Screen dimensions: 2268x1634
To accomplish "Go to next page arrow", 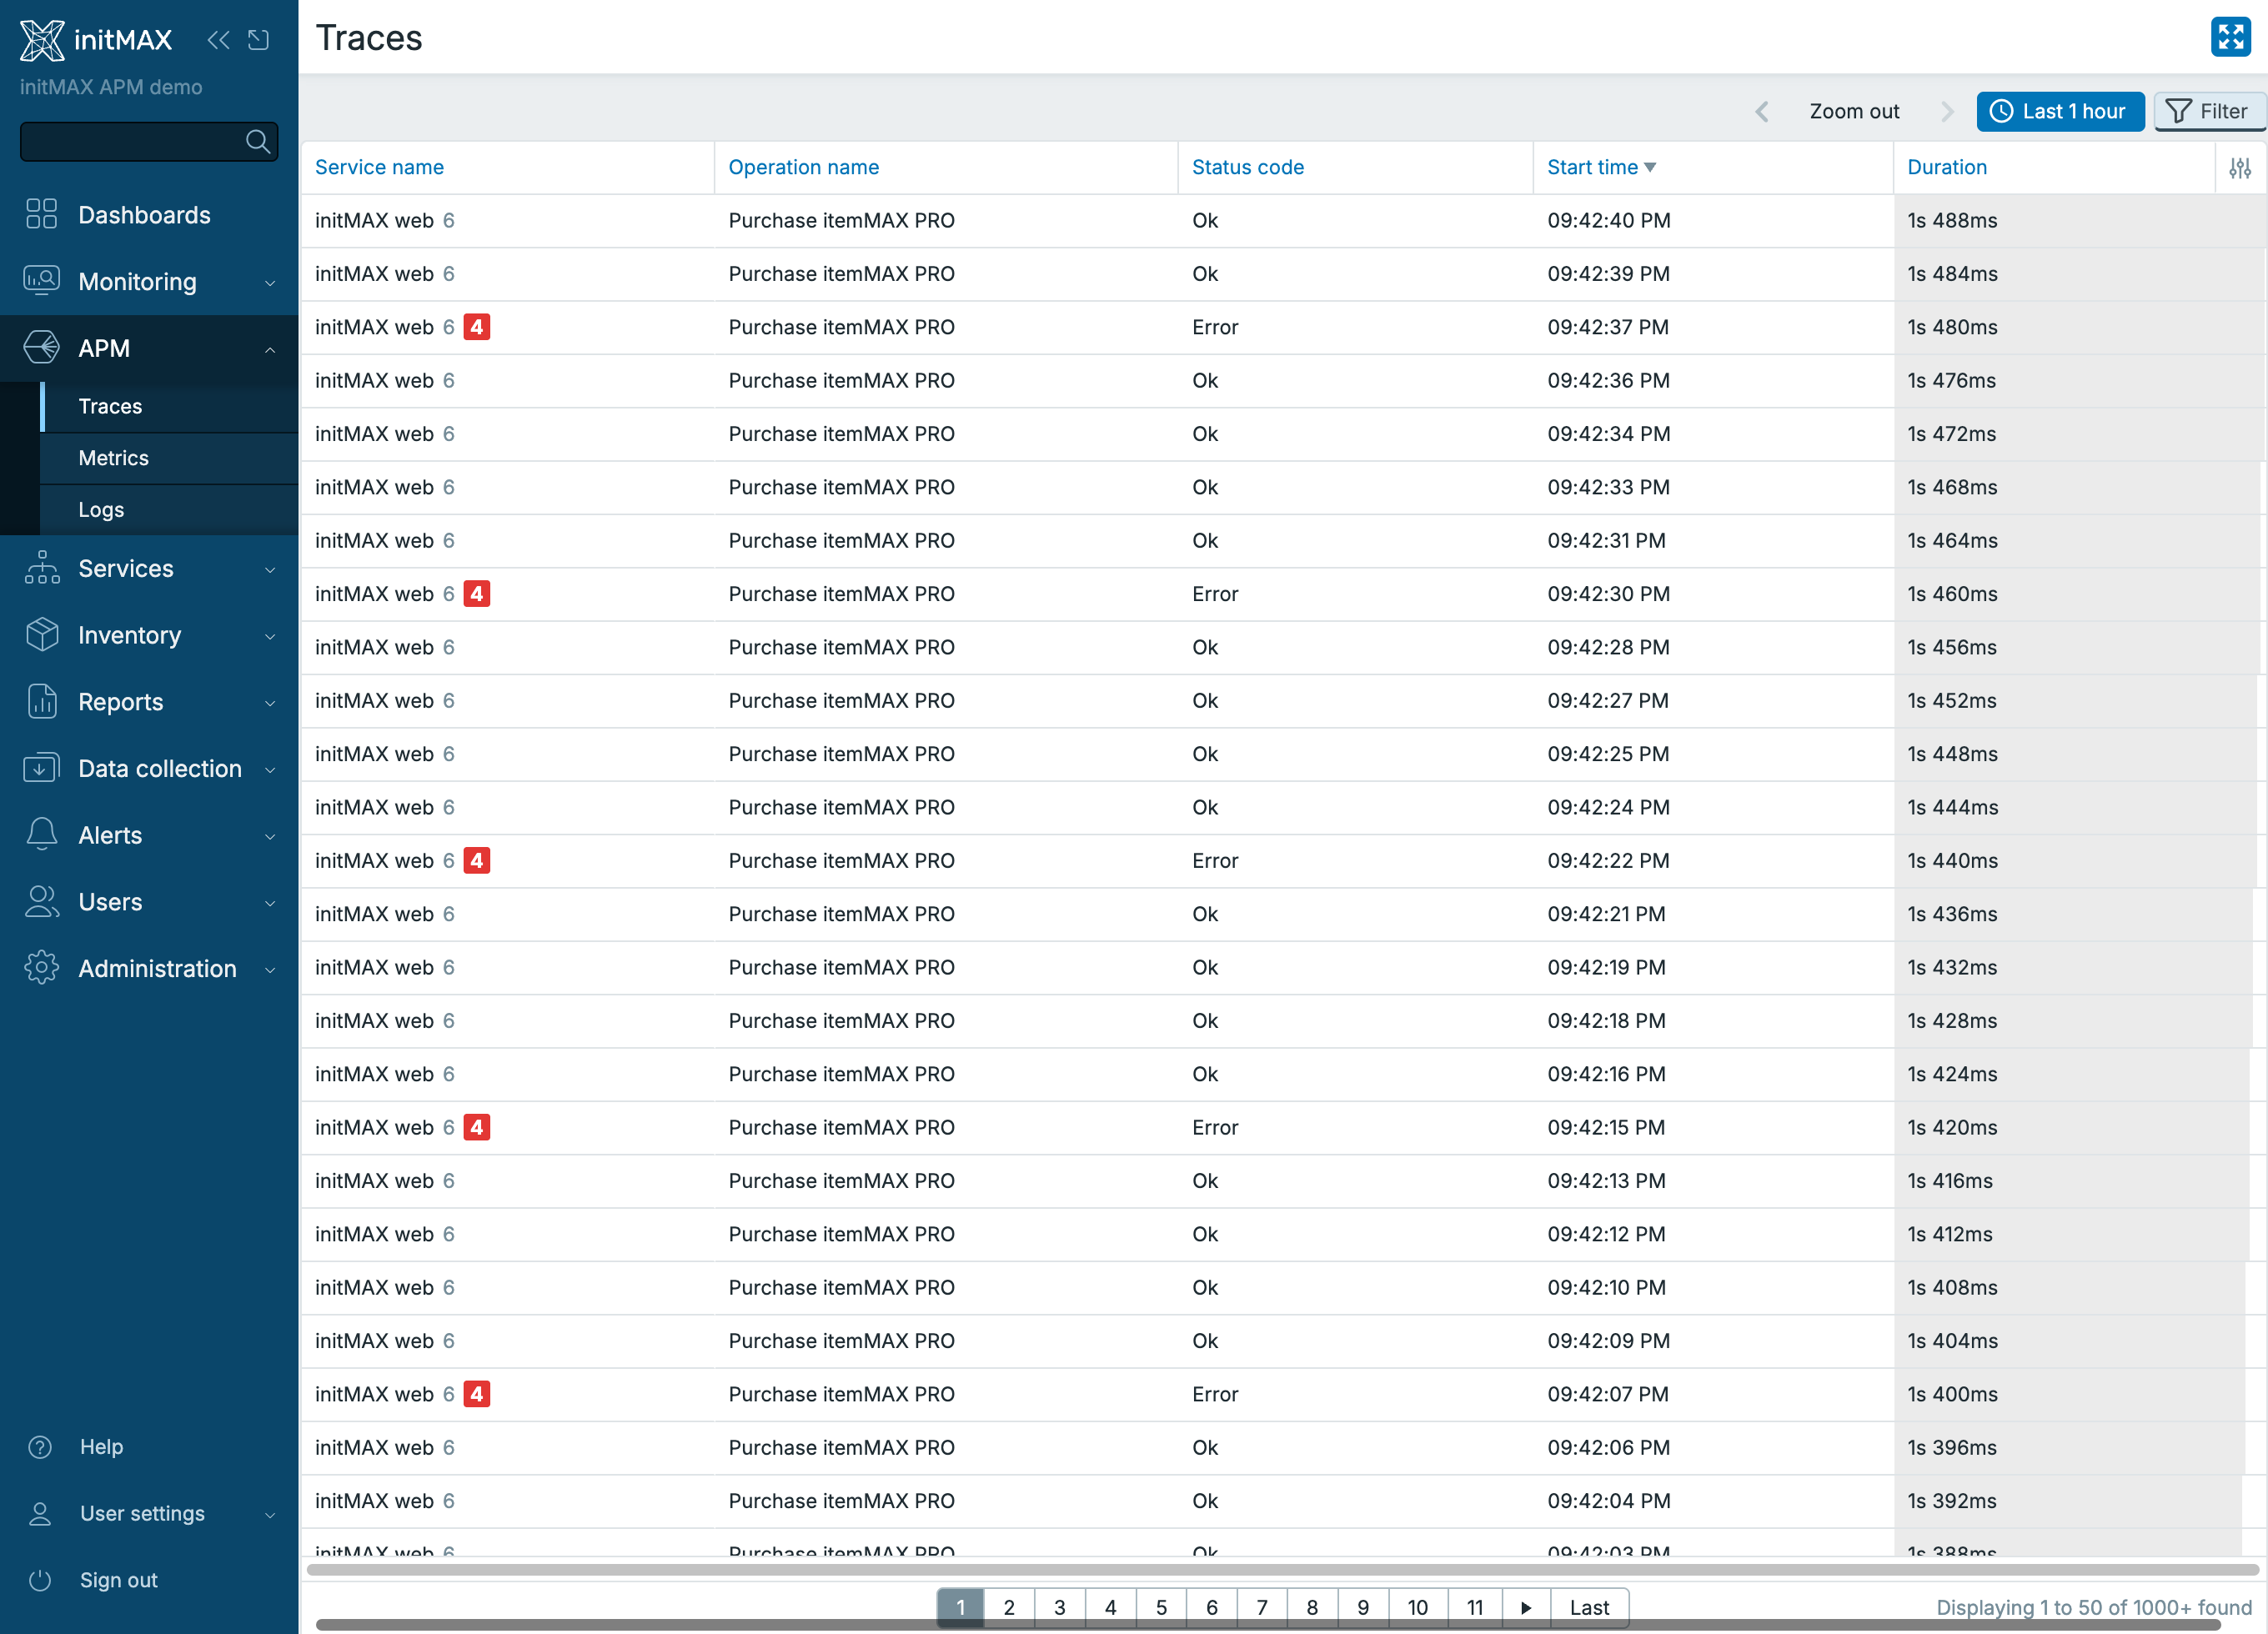I will (x=1524, y=1607).
